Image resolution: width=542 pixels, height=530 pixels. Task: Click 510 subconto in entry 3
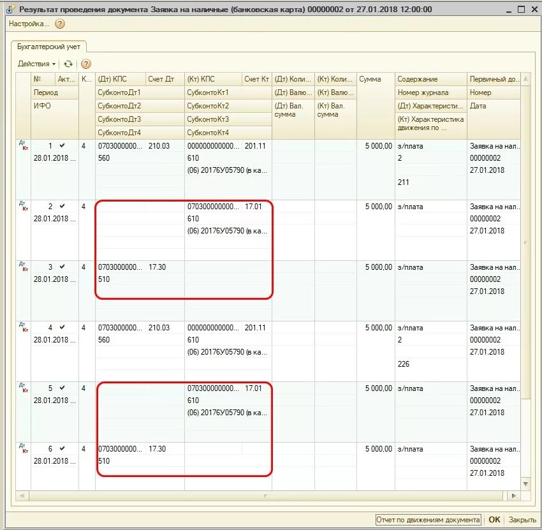tap(104, 279)
